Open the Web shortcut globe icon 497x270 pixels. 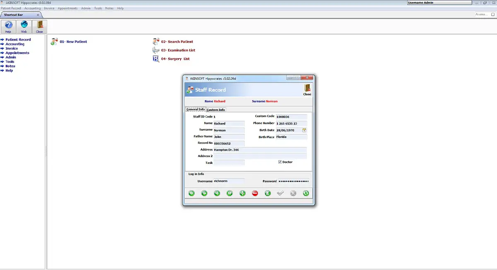coord(24,26)
